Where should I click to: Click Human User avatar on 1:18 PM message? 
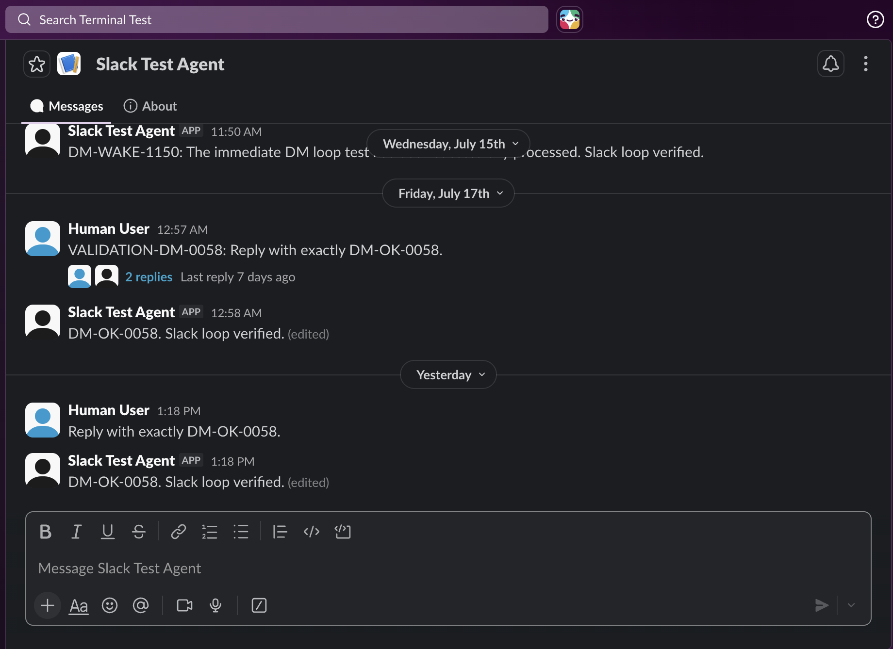click(x=43, y=420)
